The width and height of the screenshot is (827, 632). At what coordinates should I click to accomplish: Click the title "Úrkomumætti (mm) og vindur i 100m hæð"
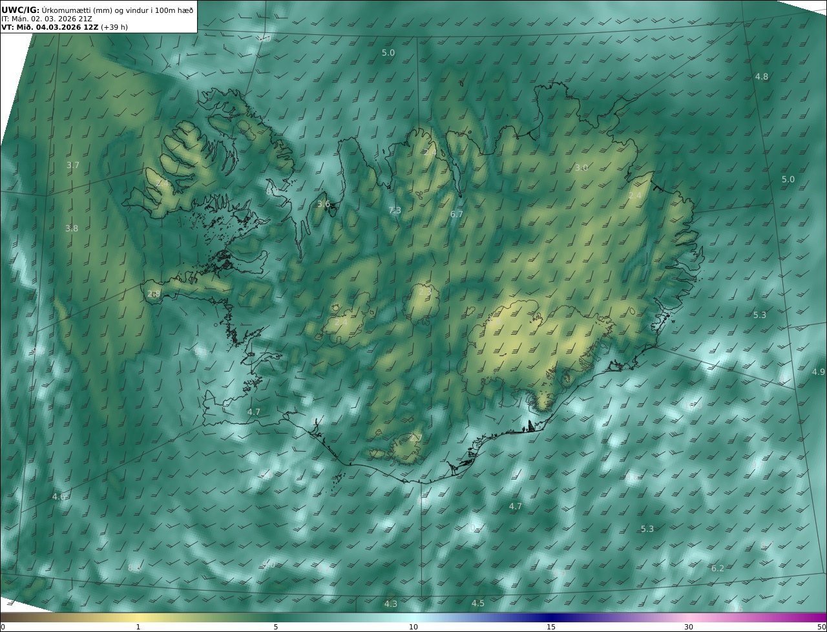117,10
